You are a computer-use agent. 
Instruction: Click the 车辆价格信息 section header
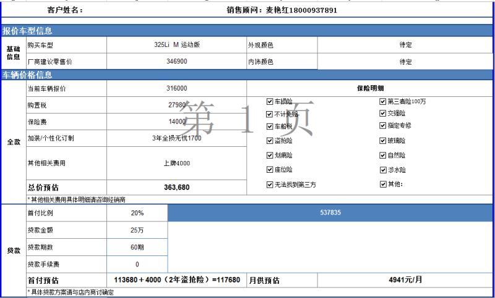click(x=247, y=75)
